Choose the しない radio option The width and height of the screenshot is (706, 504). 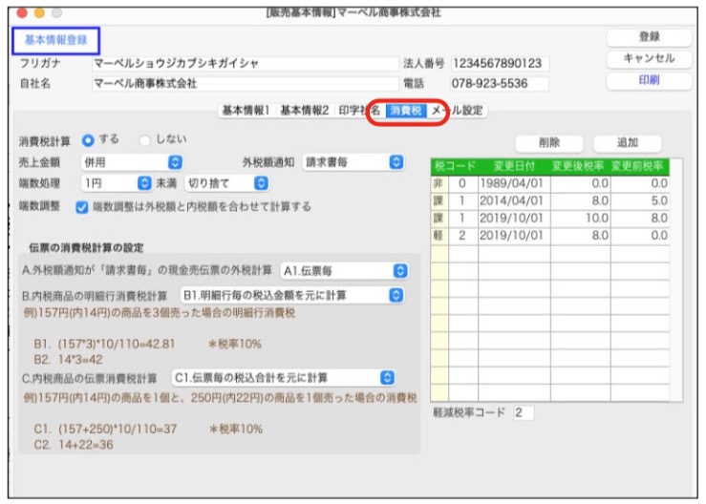[145, 140]
